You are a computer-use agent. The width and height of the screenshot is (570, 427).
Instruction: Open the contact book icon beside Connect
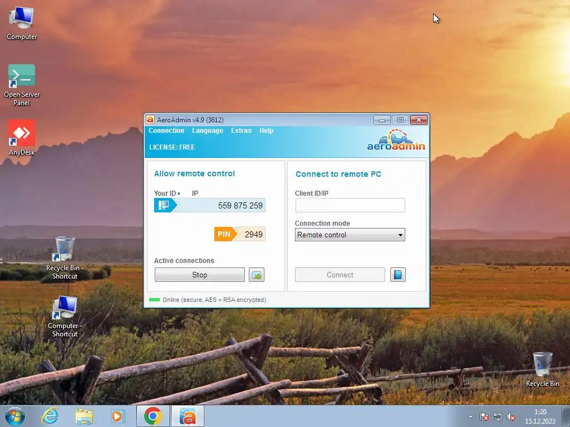[x=397, y=275]
